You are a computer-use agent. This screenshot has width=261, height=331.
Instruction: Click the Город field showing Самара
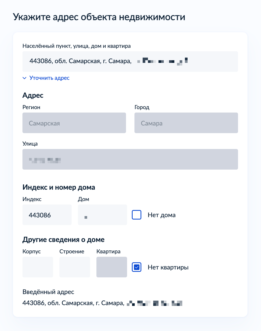[186, 123]
